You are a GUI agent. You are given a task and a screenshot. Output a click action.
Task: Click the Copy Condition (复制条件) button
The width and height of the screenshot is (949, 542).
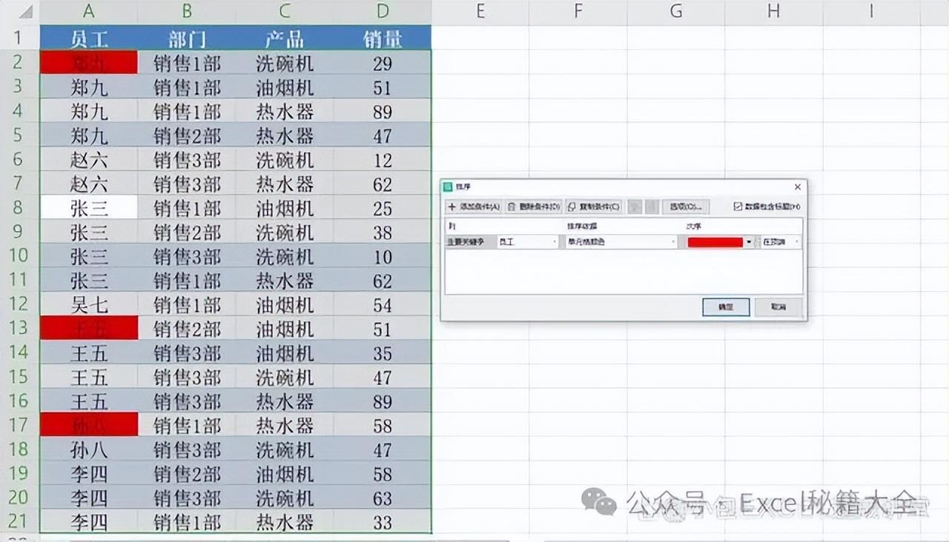tap(594, 207)
